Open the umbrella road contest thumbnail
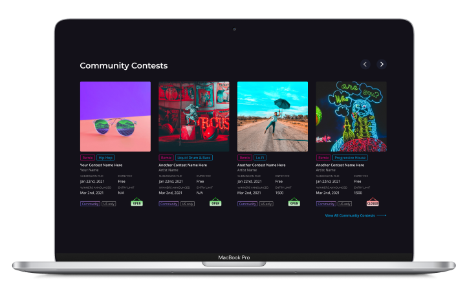Screen dimensions: 467x291 [272, 116]
